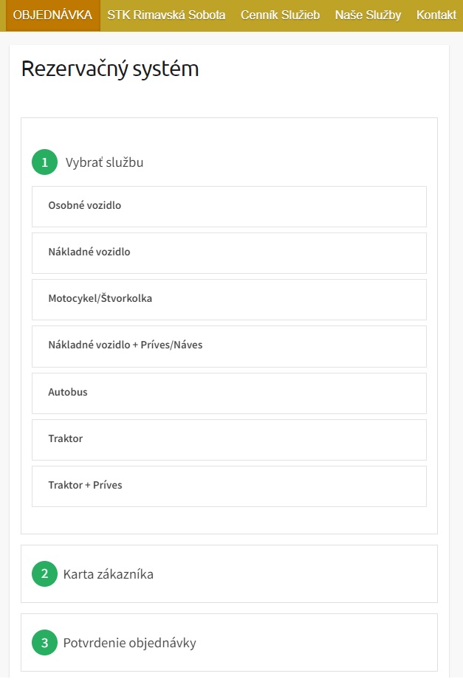463x696 pixels.
Task: Select Autobus service option
Action: (x=229, y=393)
